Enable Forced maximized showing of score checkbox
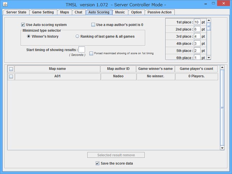This screenshot has width=232, height=174. click(91, 53)
